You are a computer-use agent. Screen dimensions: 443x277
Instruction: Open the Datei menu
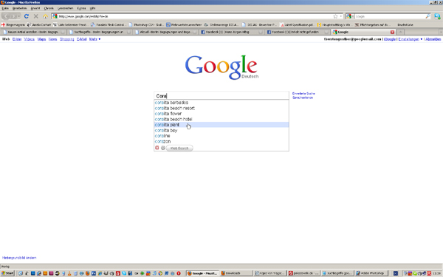[x=5, y=8]
